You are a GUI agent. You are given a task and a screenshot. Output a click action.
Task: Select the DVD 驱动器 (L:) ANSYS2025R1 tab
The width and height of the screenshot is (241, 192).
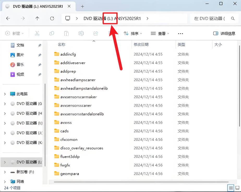coord(38,6)
